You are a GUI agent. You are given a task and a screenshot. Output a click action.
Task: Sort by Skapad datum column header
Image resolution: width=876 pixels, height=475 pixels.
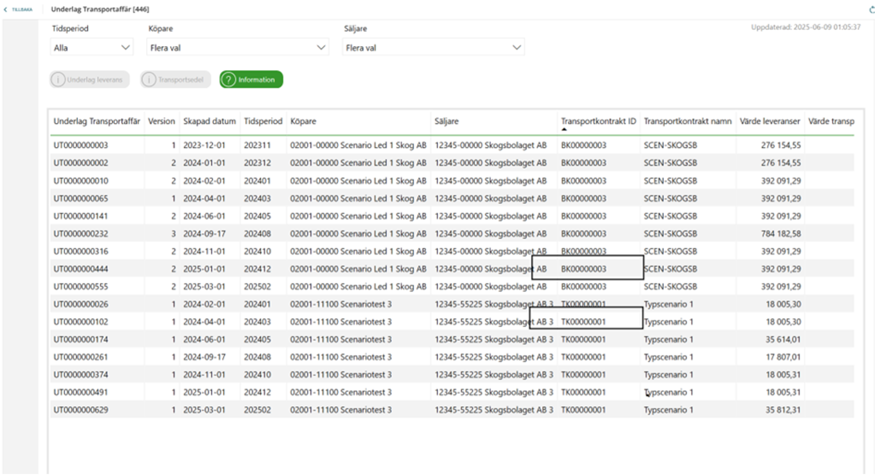tap(209, 121)
